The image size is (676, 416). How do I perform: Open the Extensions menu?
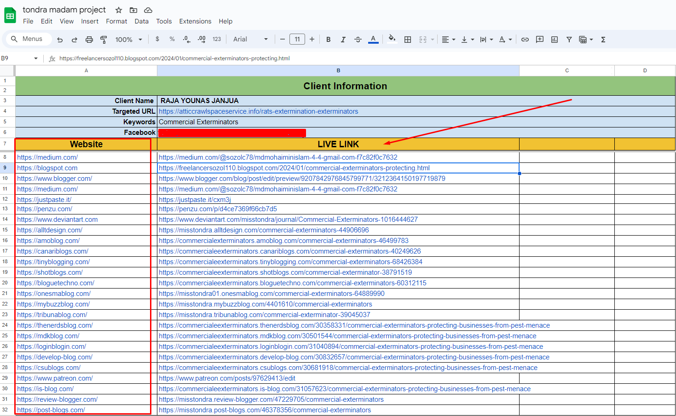coord(195,21)
